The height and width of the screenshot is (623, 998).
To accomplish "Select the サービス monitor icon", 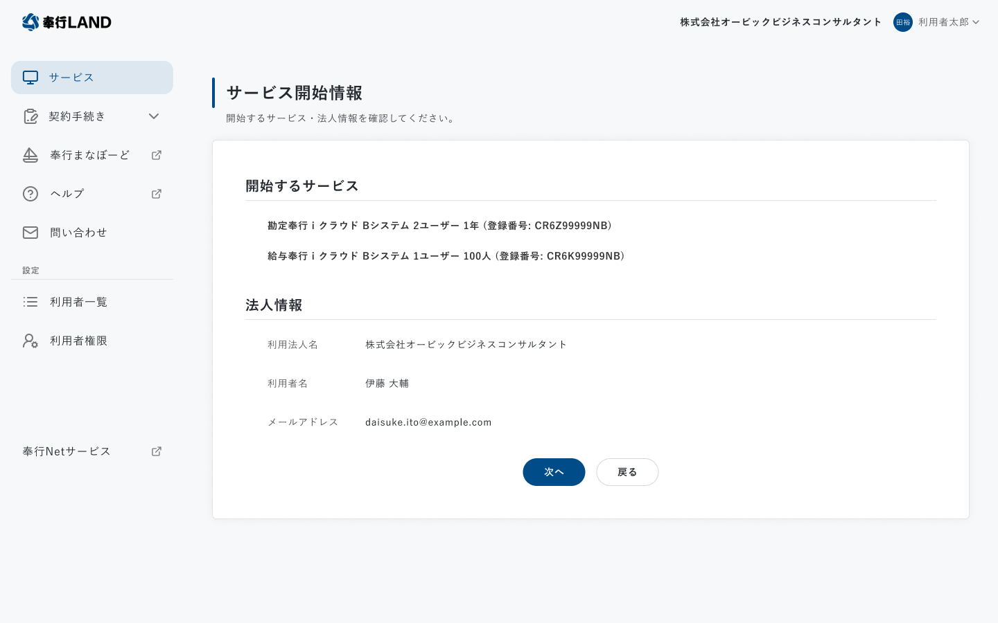I will (x=30, y=78).
